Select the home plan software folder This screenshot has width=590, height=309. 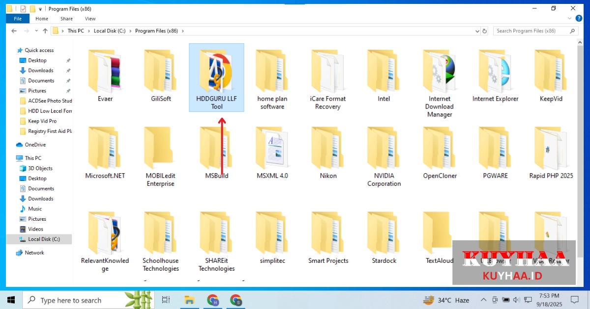pyautogui.click(x=272, y=80)
